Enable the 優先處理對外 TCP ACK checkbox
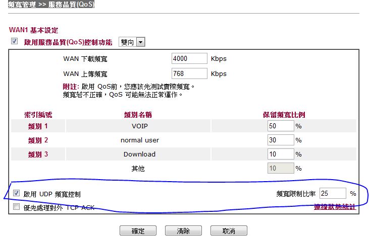 [x=16, y=207]
